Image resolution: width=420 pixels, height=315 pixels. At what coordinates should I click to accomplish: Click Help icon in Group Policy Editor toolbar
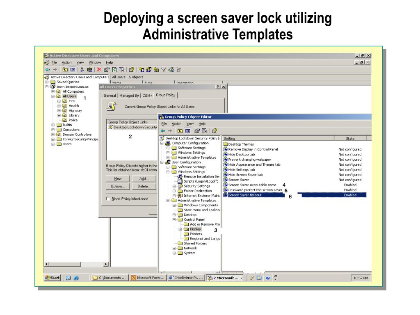coord(214,131)
